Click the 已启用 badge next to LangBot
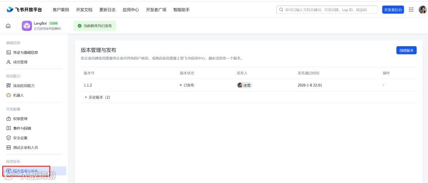 [53, 23]
